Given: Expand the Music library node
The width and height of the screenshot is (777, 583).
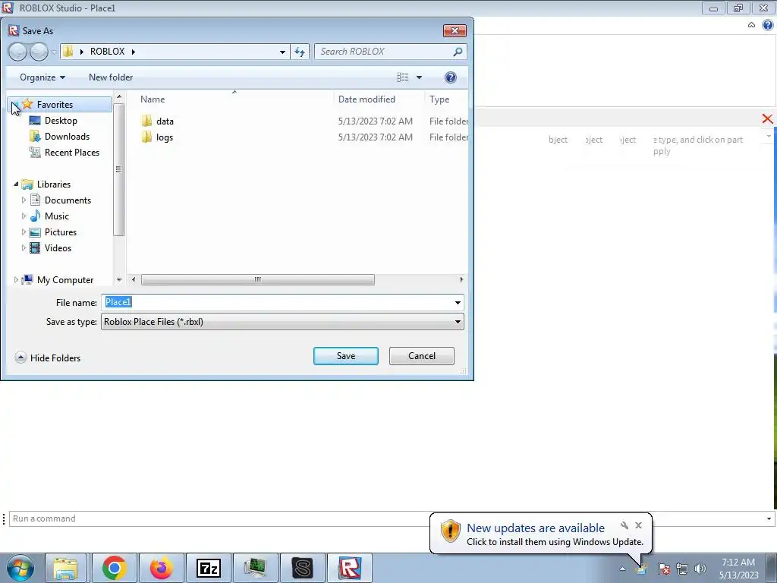Looking at the screenshot, I should point(24,216).
